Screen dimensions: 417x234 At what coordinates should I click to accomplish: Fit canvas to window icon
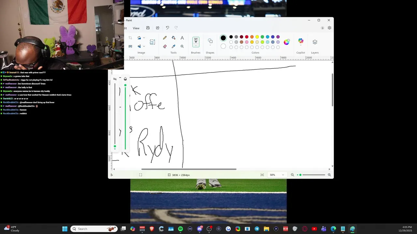[262, 175]
